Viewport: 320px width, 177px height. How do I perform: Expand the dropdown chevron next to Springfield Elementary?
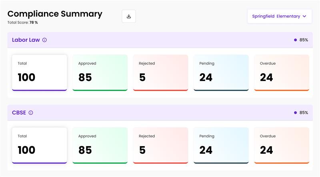pyautogui.click(x=304, y=16)
